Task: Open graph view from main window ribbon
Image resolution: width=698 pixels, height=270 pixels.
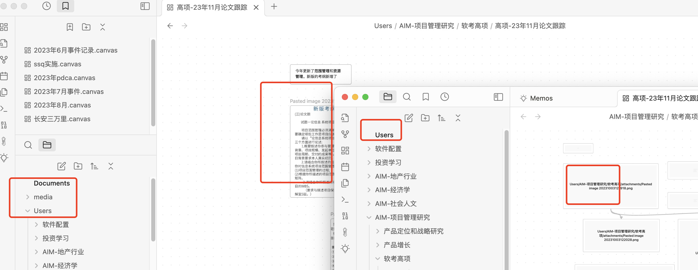Action: [x=4, y=59]
